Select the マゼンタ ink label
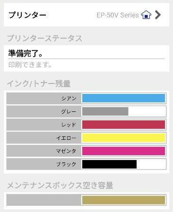 coord(66,151)
